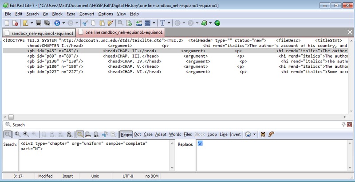355x182 pixels.
Task: Click the RegexBuddy owl icon
Action: click(263, 134)
